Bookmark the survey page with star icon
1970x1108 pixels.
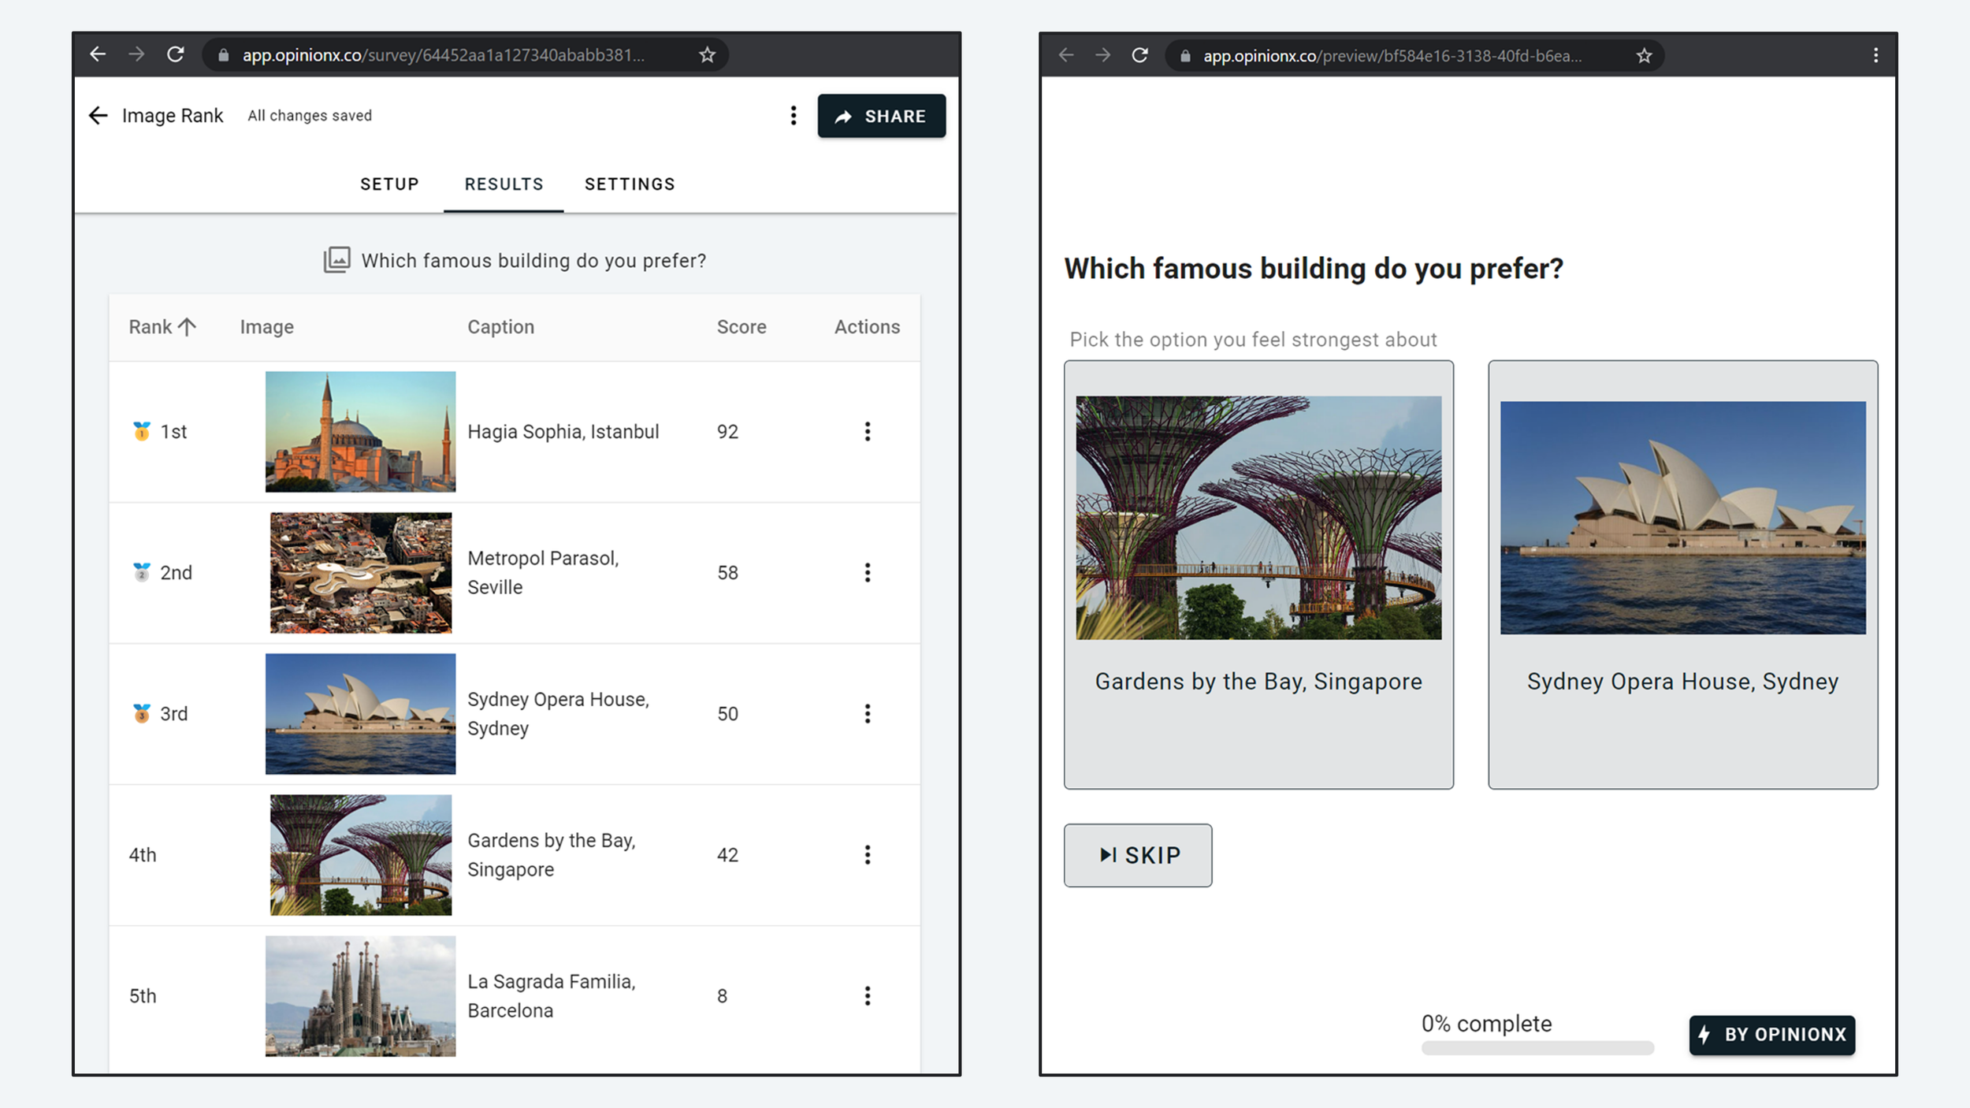pyautogui.click(x=707, y=55)
